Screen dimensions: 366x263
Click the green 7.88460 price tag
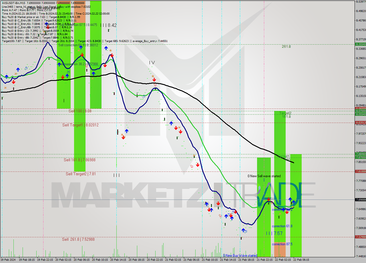tap(360, 154)
